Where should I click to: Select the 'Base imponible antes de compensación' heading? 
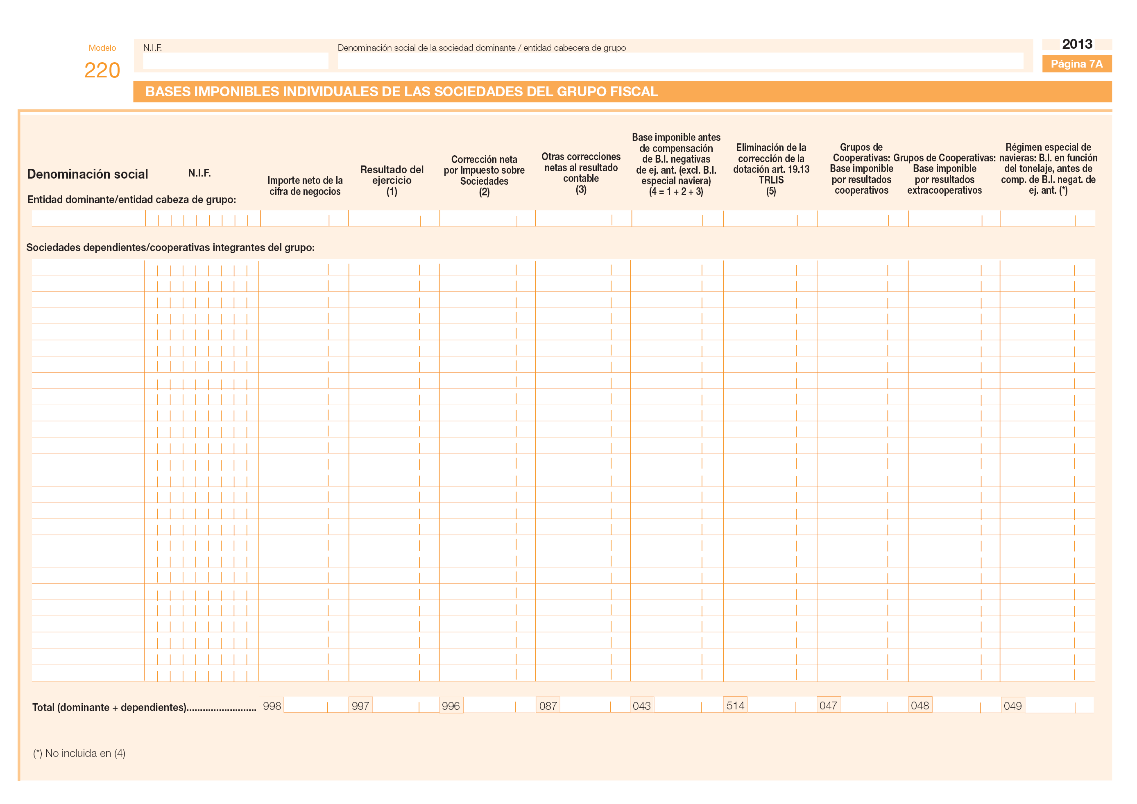[x=676, y=164]
